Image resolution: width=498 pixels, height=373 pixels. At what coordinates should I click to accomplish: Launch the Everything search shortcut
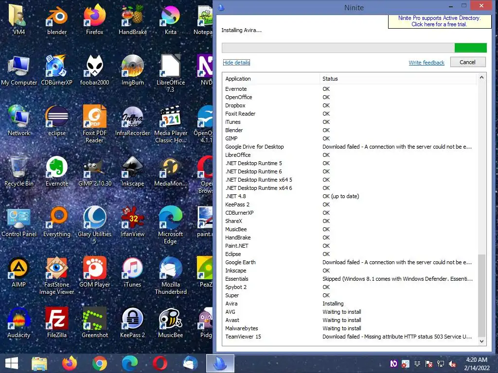coord(57,221)
